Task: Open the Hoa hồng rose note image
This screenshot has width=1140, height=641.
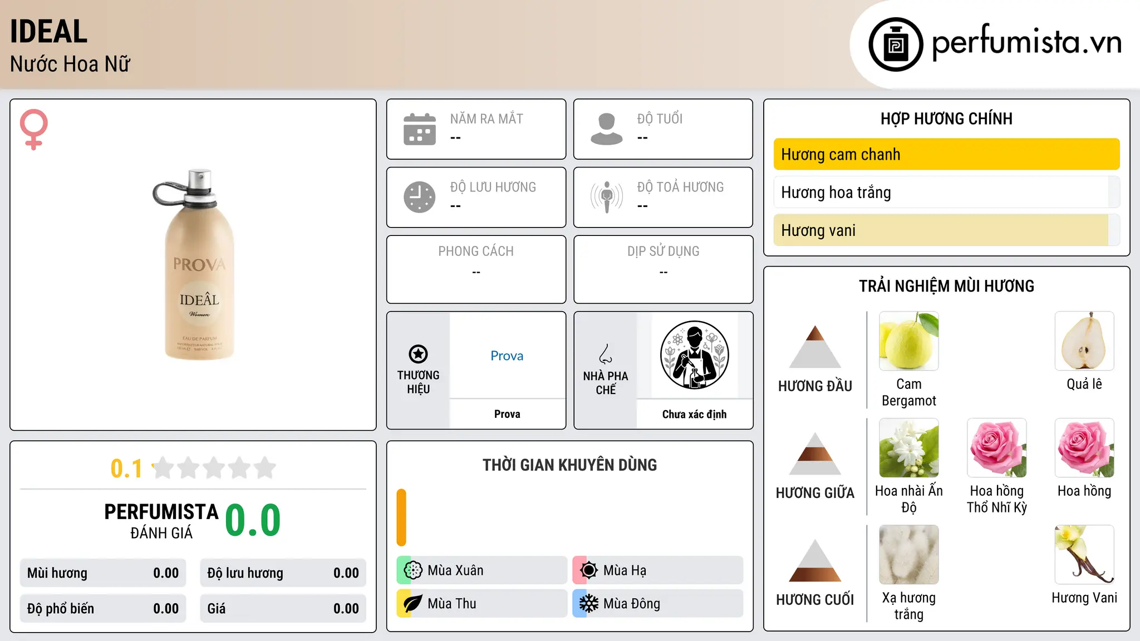Action: 1084,448
